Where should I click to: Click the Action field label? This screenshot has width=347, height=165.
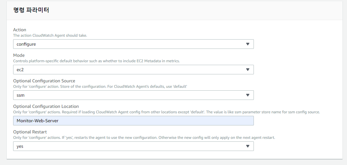click(20, 30)
